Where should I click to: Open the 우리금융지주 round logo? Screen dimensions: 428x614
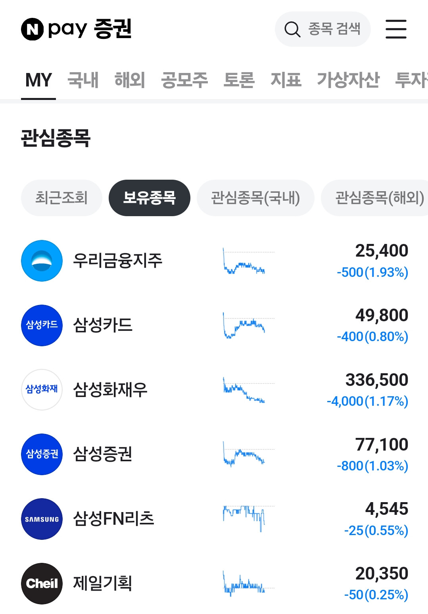tap(42, 261)
